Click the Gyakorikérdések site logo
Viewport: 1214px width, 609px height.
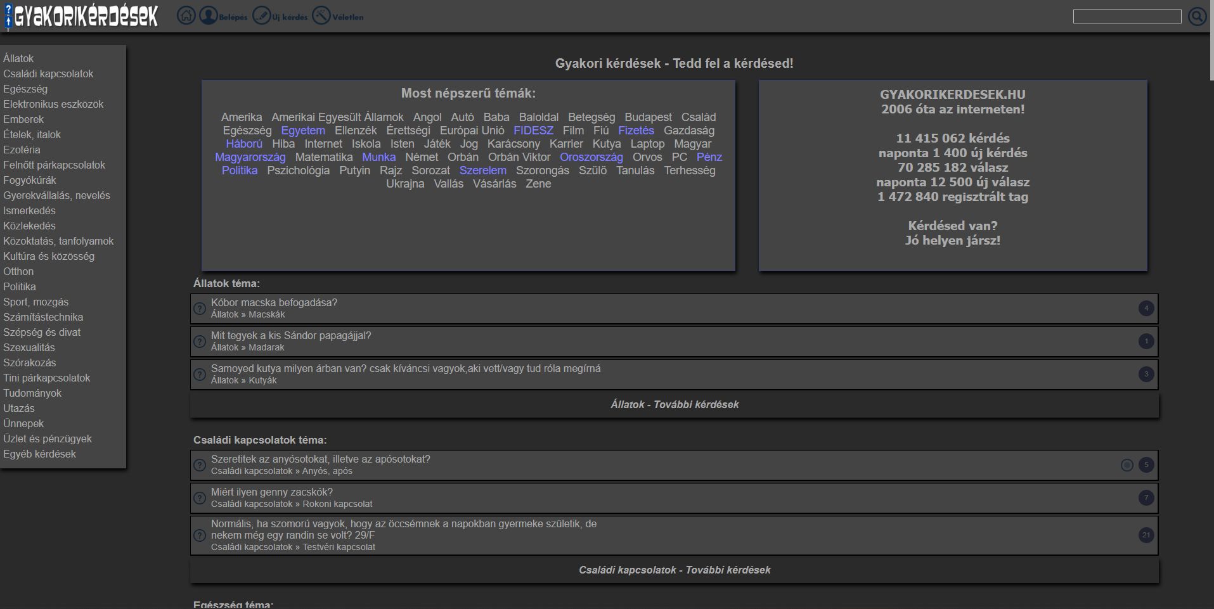(x=81, y=16)
